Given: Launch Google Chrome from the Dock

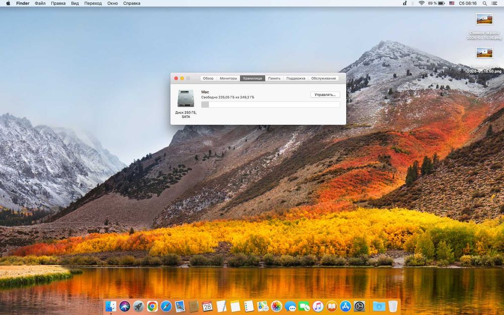Looking at the screenshot, I should pyautogui.click(x=152, y=306).
